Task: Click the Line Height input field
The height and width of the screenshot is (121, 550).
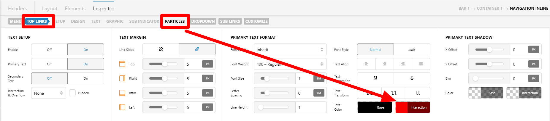Action: click(311, 107)
